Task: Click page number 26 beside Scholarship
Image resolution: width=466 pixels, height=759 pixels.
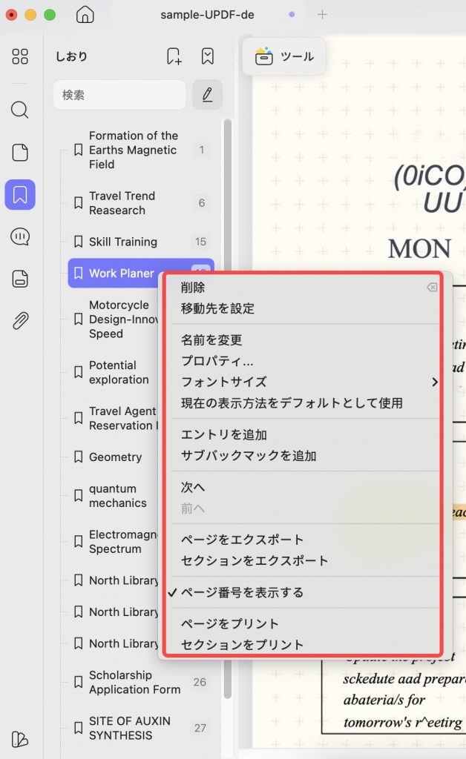Action: tap(200, 682)
